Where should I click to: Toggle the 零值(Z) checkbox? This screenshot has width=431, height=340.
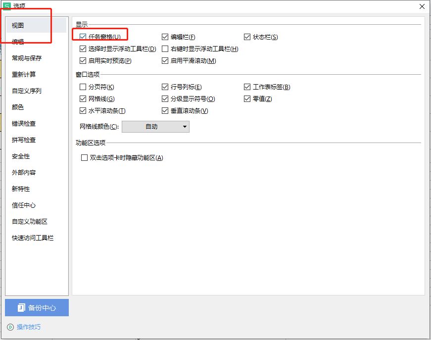247,98
